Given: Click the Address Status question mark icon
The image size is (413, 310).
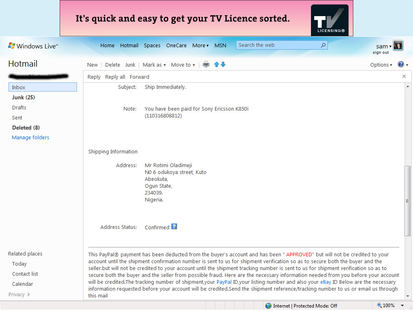Looking at the screenshot, I should [x=174, y=226].
